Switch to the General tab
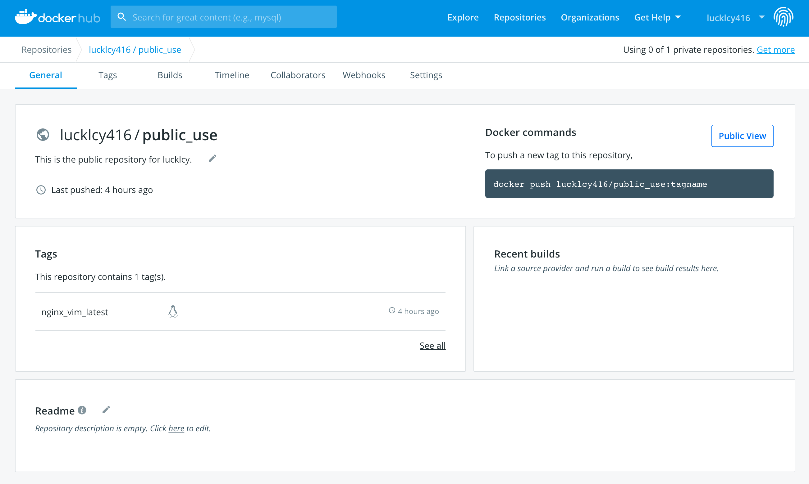This screenshot has width=809, height=484. point(46,75)
